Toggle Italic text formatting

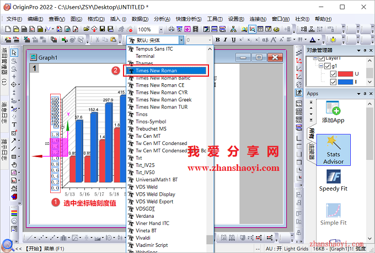pyautogui.click(x=226, y=40)
